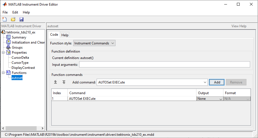This screenshot has height=138, width=258.
Task: Click the tree panel's right scroll arrow
Action: (42, 128)
